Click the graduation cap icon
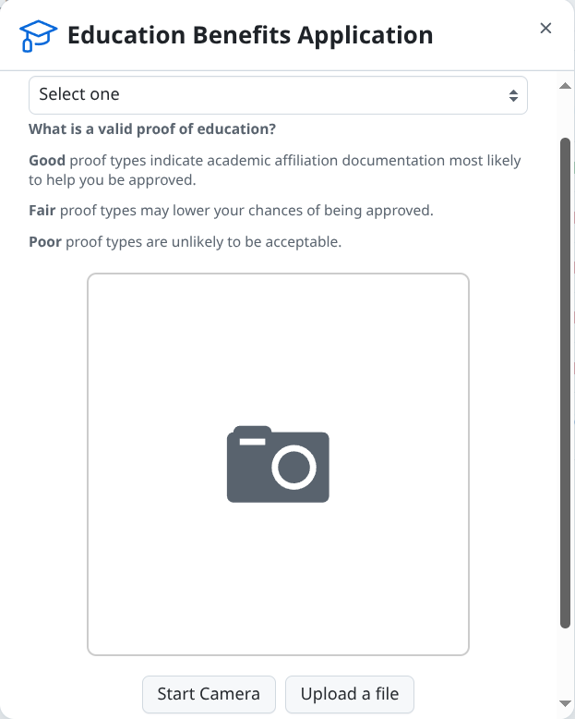The height and width of the screenshot is (719, 575). tap(38, 36)
